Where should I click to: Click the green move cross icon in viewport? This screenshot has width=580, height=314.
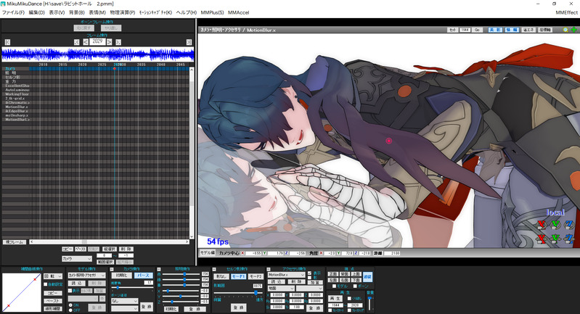click(574, 30)
